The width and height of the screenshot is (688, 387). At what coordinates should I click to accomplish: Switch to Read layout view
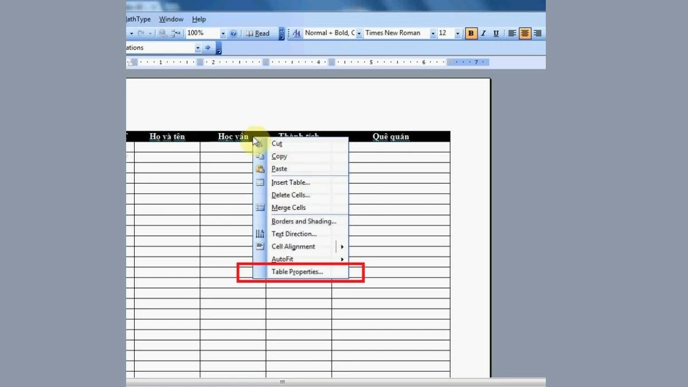[258, 33]
